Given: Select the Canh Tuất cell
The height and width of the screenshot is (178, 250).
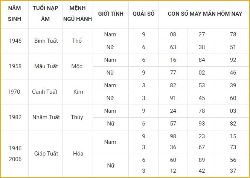Looking at the screenshot, I should coord(45,92).
